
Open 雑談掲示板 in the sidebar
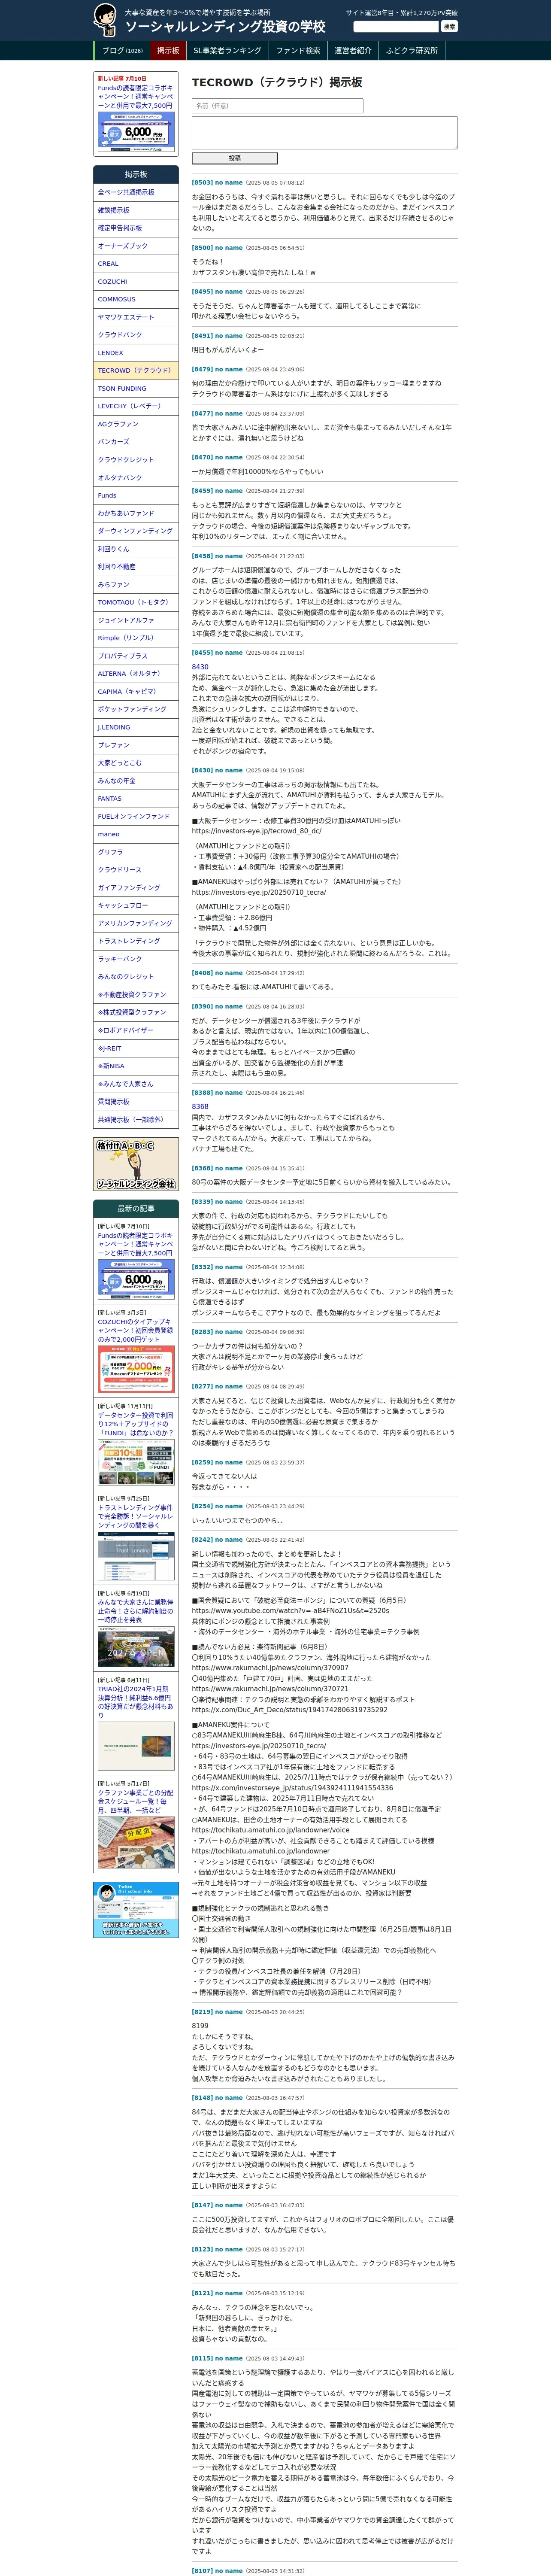pyautogui.click(x=136, y=211)
